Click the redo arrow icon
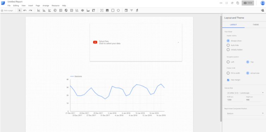This screenshot has width=266, height=132. coord(30,11)
